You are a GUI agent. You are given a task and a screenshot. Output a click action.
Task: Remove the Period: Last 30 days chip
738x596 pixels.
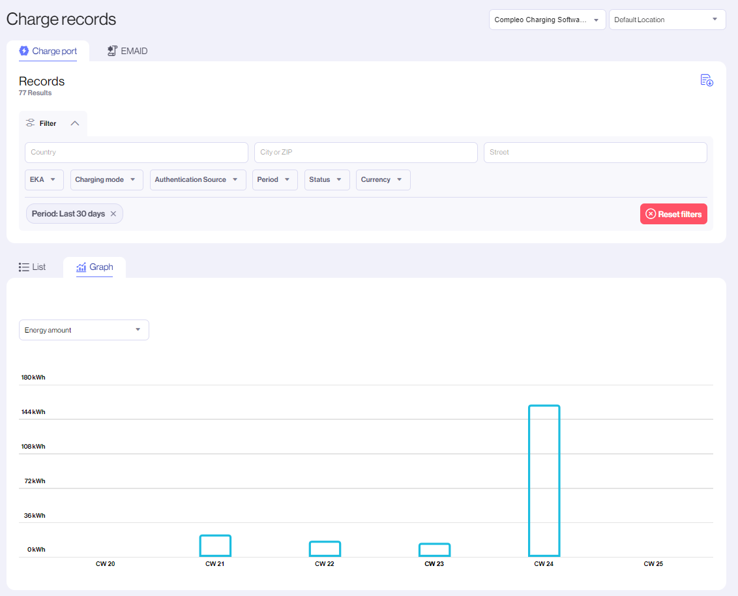pos(113,214)
